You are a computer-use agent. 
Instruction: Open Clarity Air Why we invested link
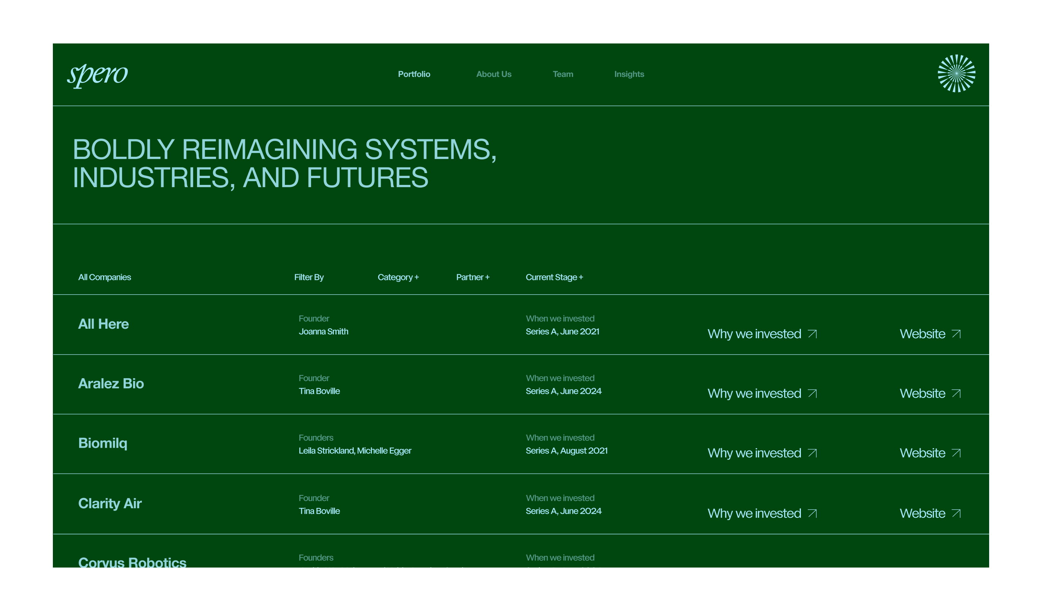coord(754,513)
